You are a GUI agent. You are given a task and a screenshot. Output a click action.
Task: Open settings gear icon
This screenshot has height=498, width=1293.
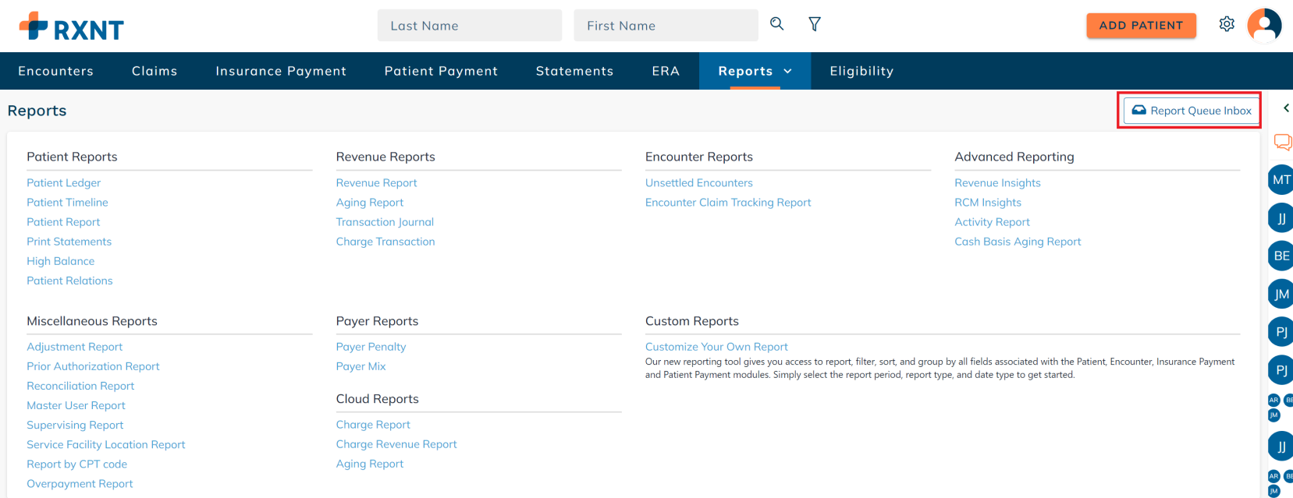[1226, 24]
